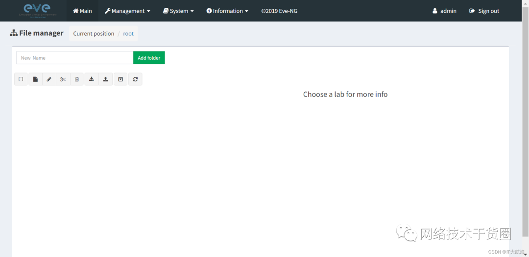The image size is (529, 257).
Task: Click the ©2019 Eve-NG link
Action: pyautogui.click(x=279, y=11)
